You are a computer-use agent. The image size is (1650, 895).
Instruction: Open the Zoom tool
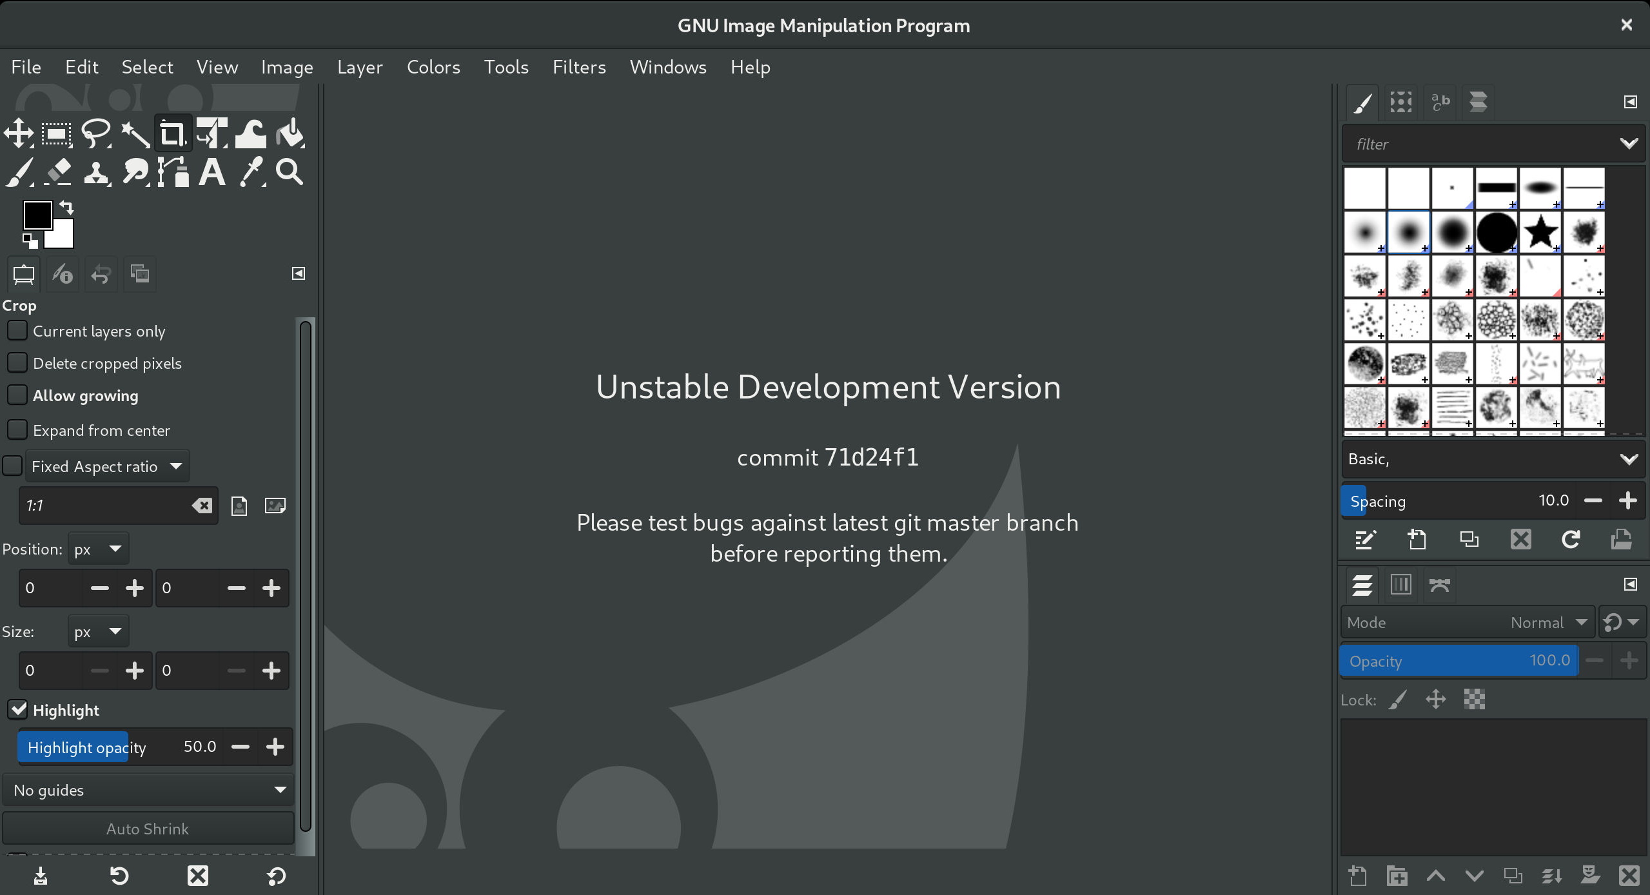(x=289, y=171)
